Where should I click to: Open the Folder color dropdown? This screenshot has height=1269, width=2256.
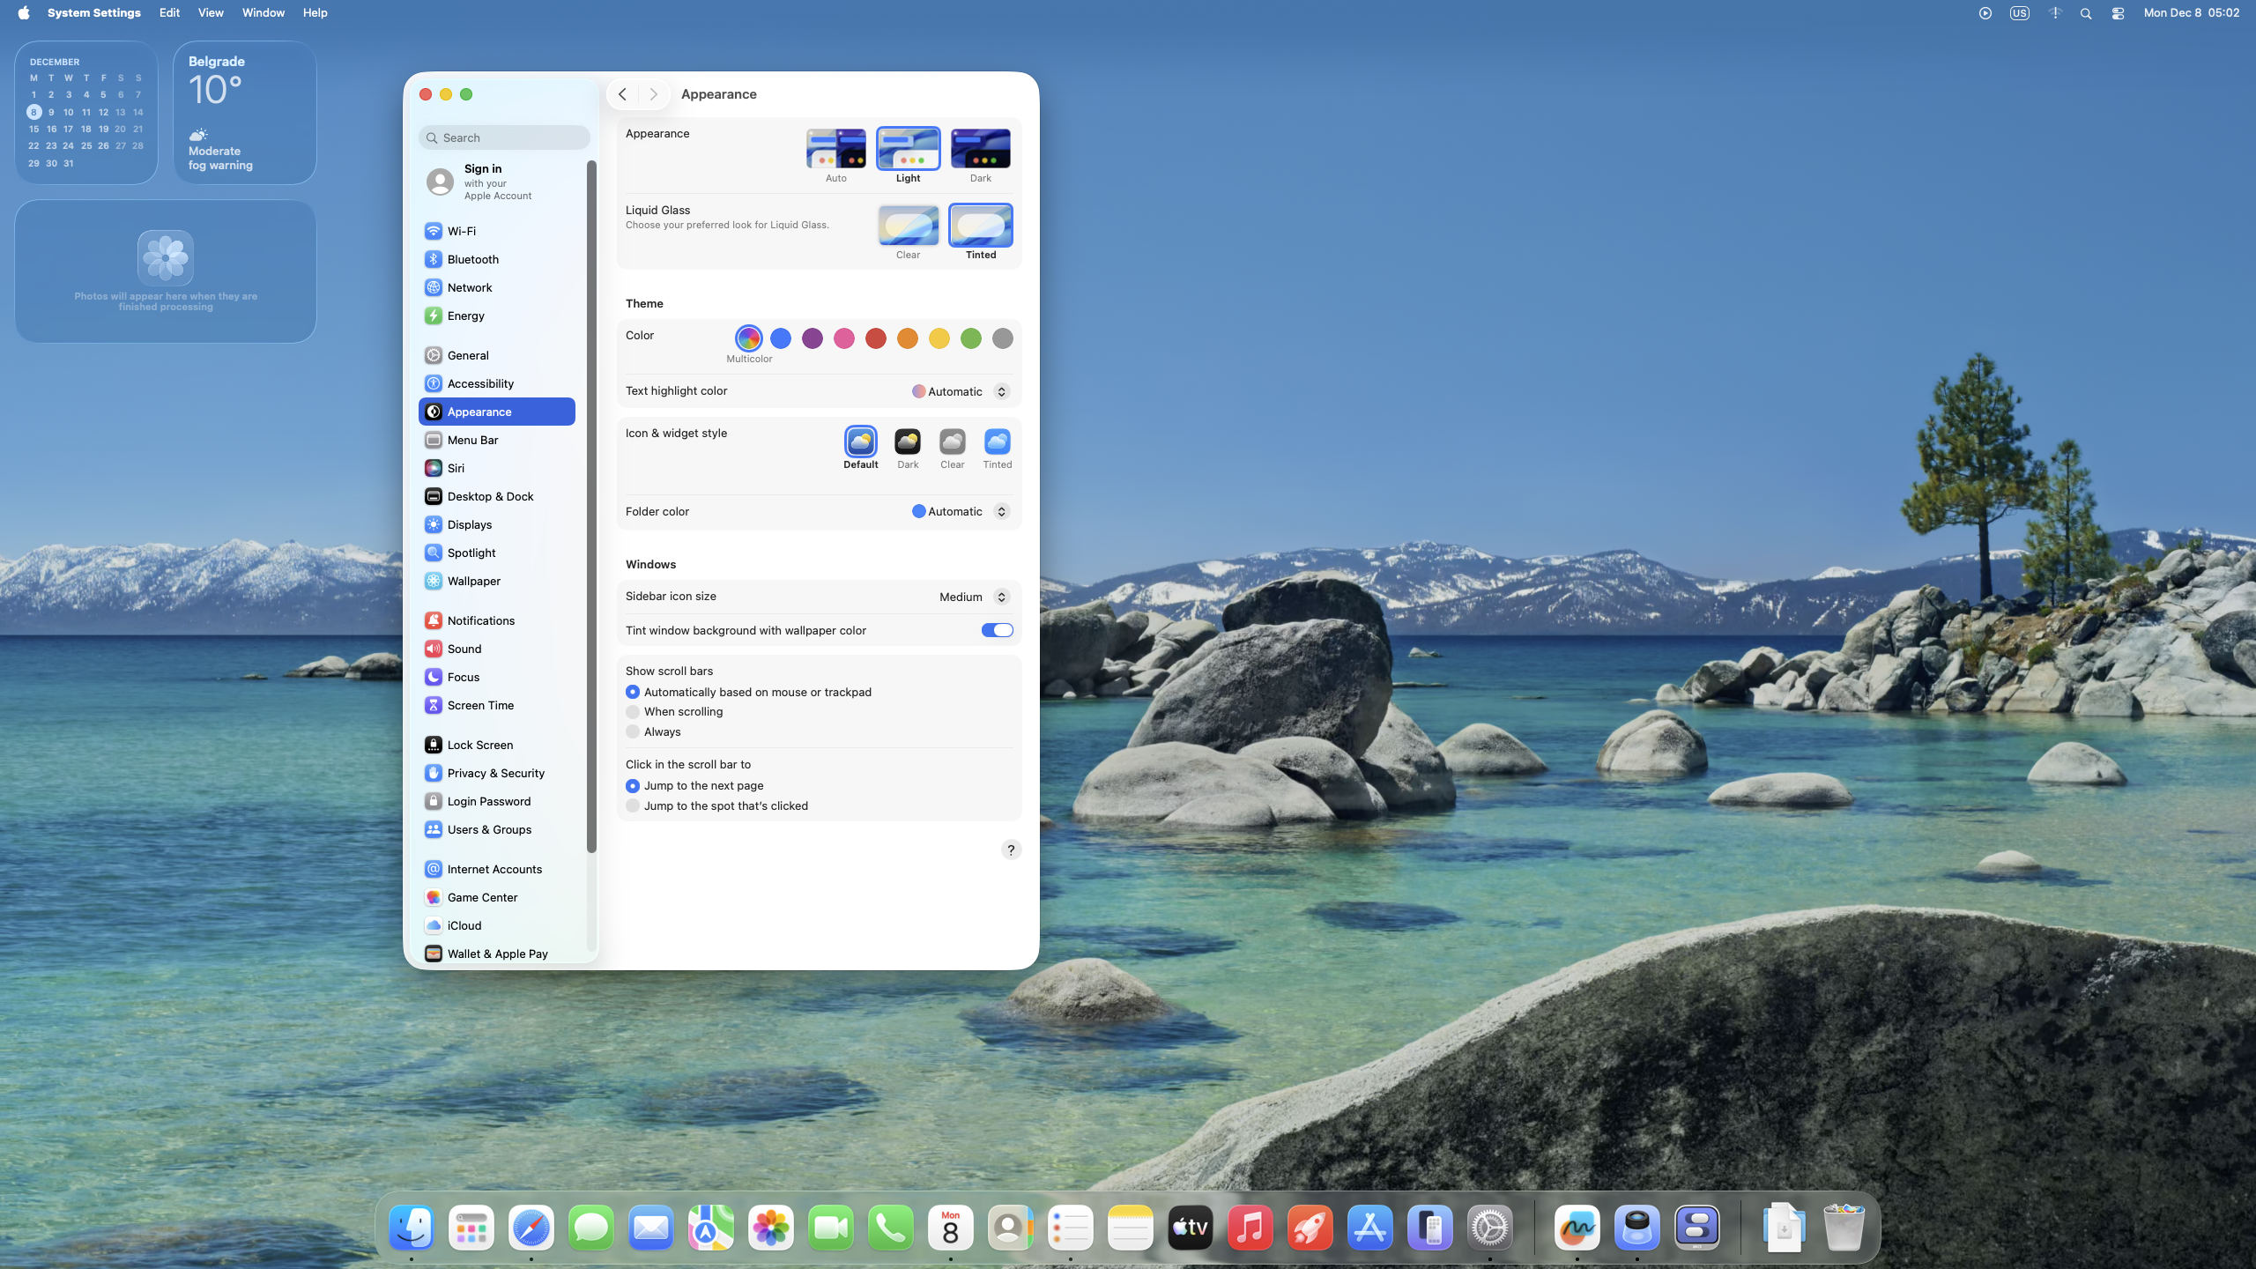pos(961,511)
